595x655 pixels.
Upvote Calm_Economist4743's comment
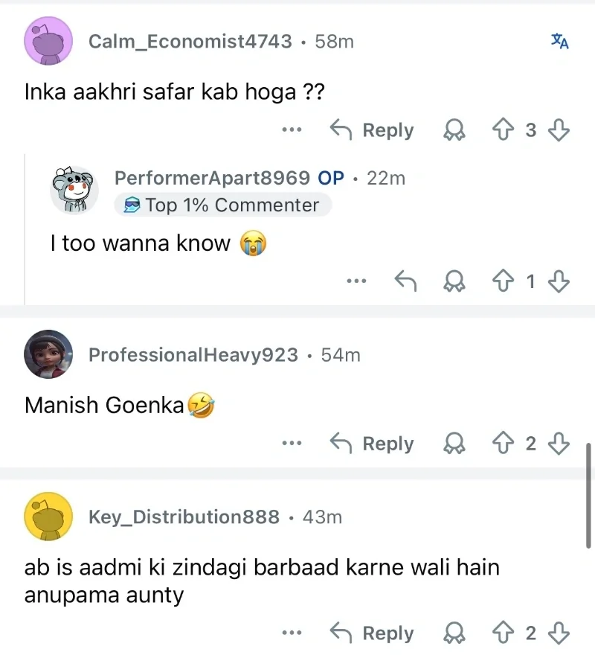(504, 130)
